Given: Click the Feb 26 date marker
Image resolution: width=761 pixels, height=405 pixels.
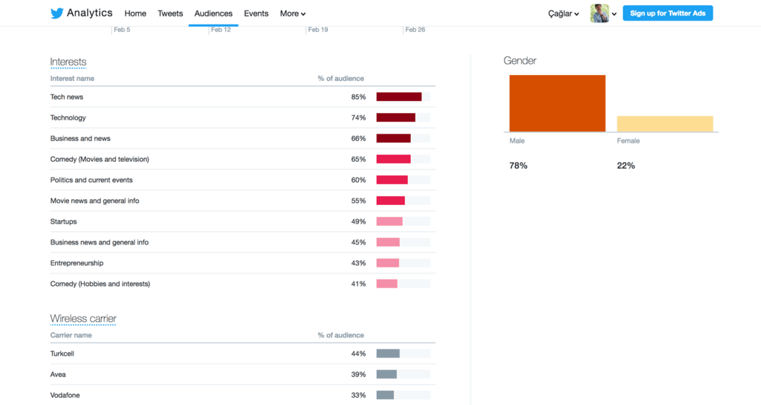Looking at the screenshot, I should point(415,30).
